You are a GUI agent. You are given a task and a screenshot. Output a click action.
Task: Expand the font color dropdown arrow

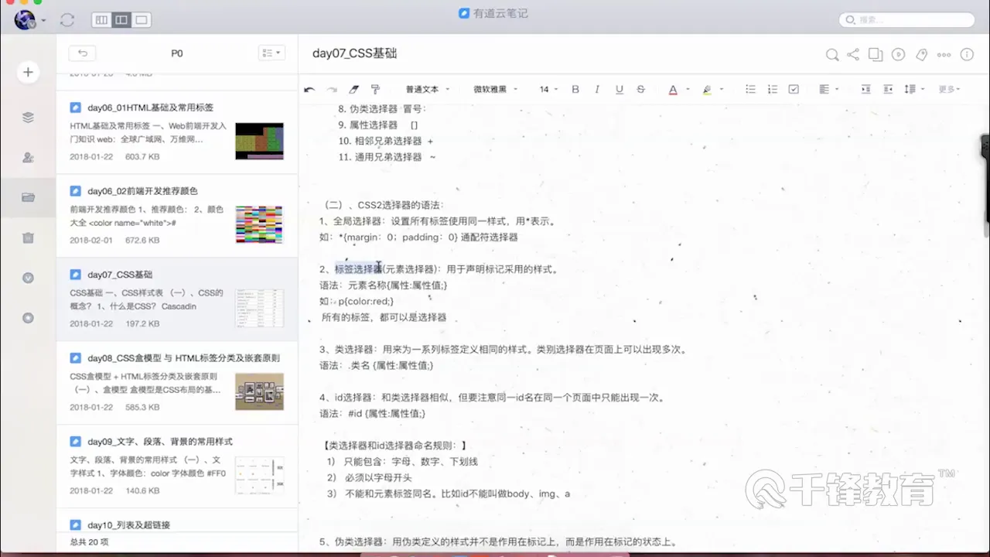click(686, 90)
